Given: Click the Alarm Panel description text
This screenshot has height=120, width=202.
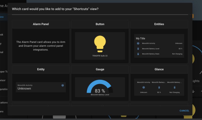Looking at the screenshot, I should pos(41,46).
